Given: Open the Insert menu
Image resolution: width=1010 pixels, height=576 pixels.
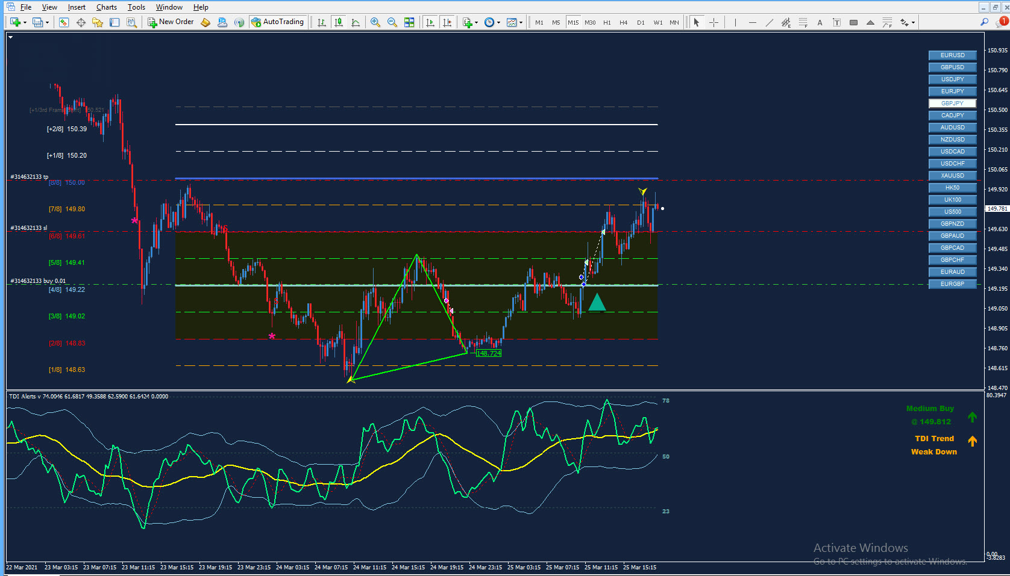Looking at the screenshot, I should pos(77,7).
